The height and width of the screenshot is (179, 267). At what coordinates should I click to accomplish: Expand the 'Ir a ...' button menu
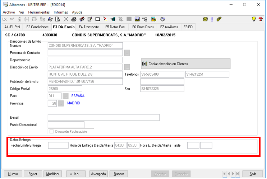(x=76, y=174)
